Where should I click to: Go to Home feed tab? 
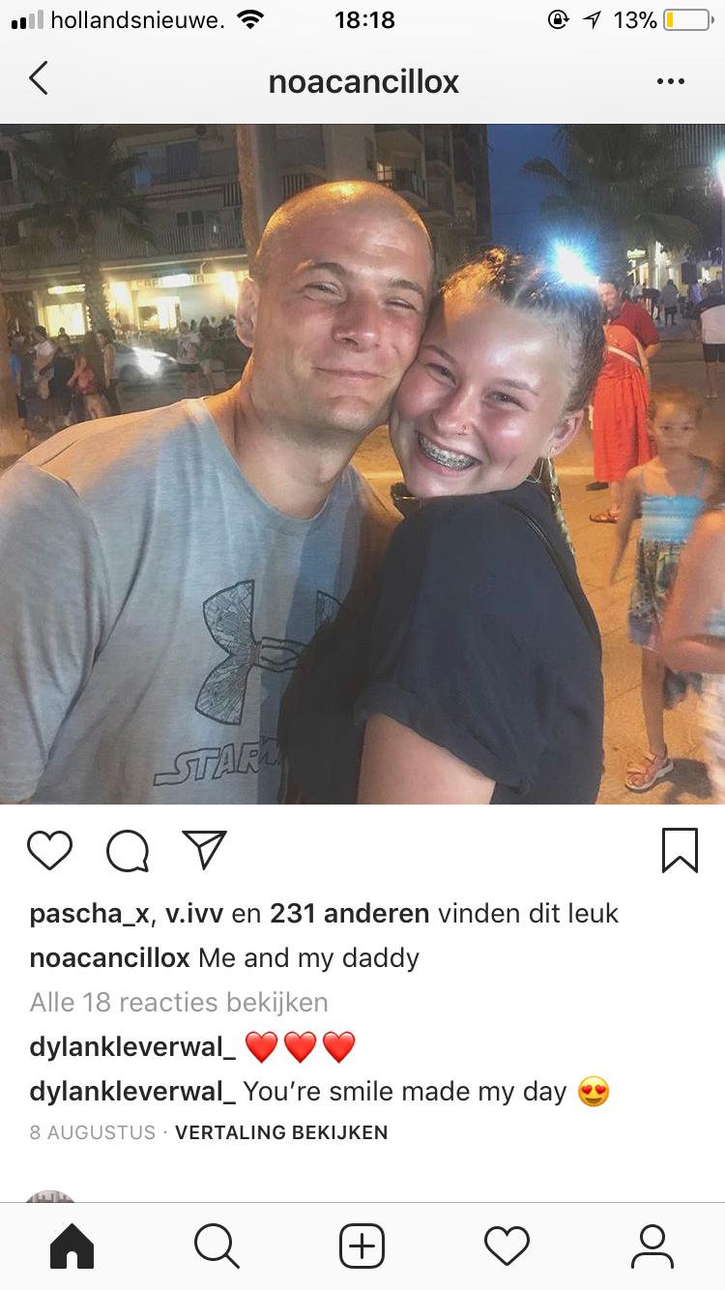(x=72, y=1246)
